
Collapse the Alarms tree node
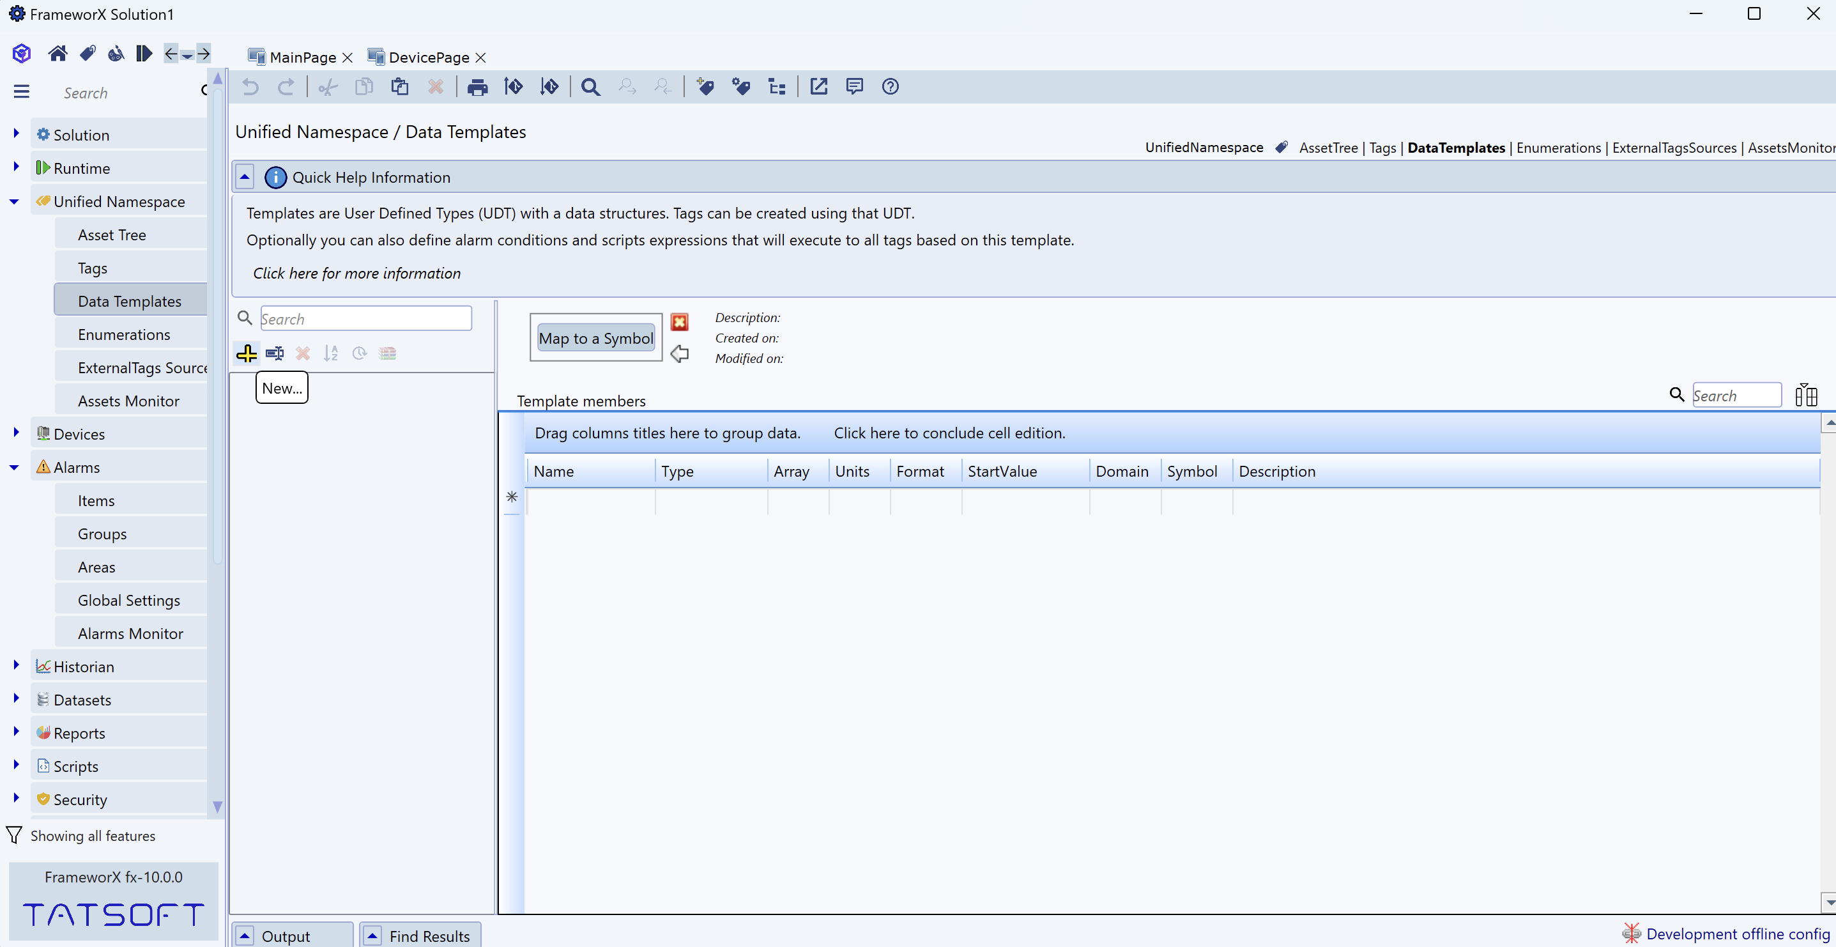pyautogui.click(x=14, y=467)
